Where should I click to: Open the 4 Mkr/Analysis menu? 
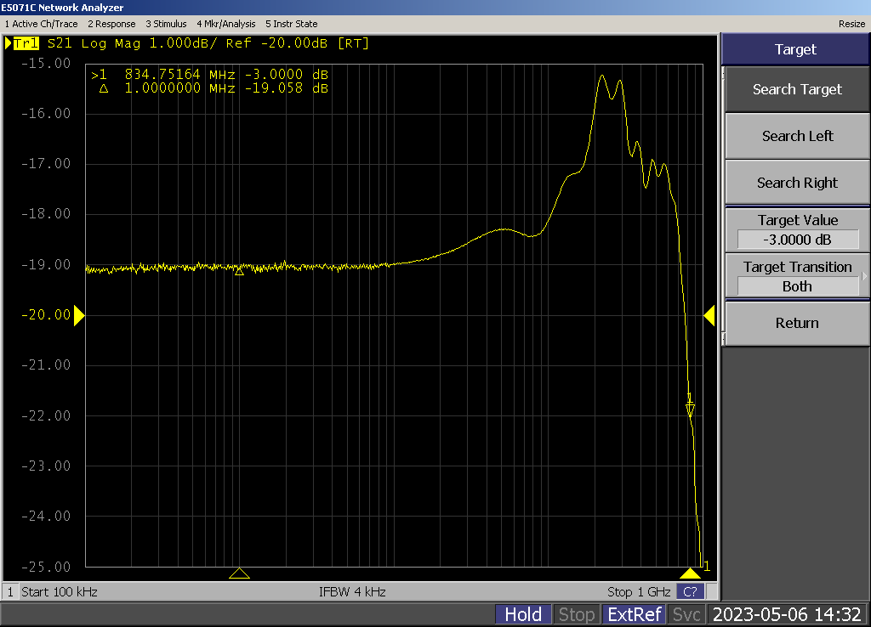coord(225,24)
